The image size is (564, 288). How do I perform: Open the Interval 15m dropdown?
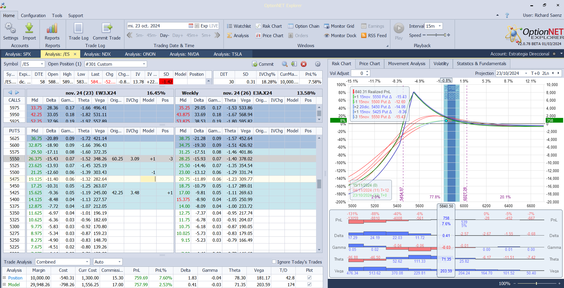click(440, 26)
